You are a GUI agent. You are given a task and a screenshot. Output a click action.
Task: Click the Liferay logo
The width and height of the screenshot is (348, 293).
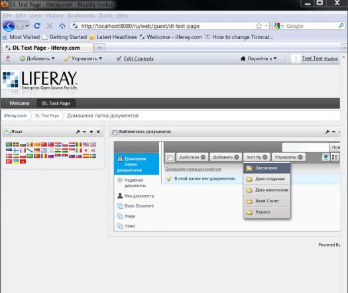coord(40,80)
